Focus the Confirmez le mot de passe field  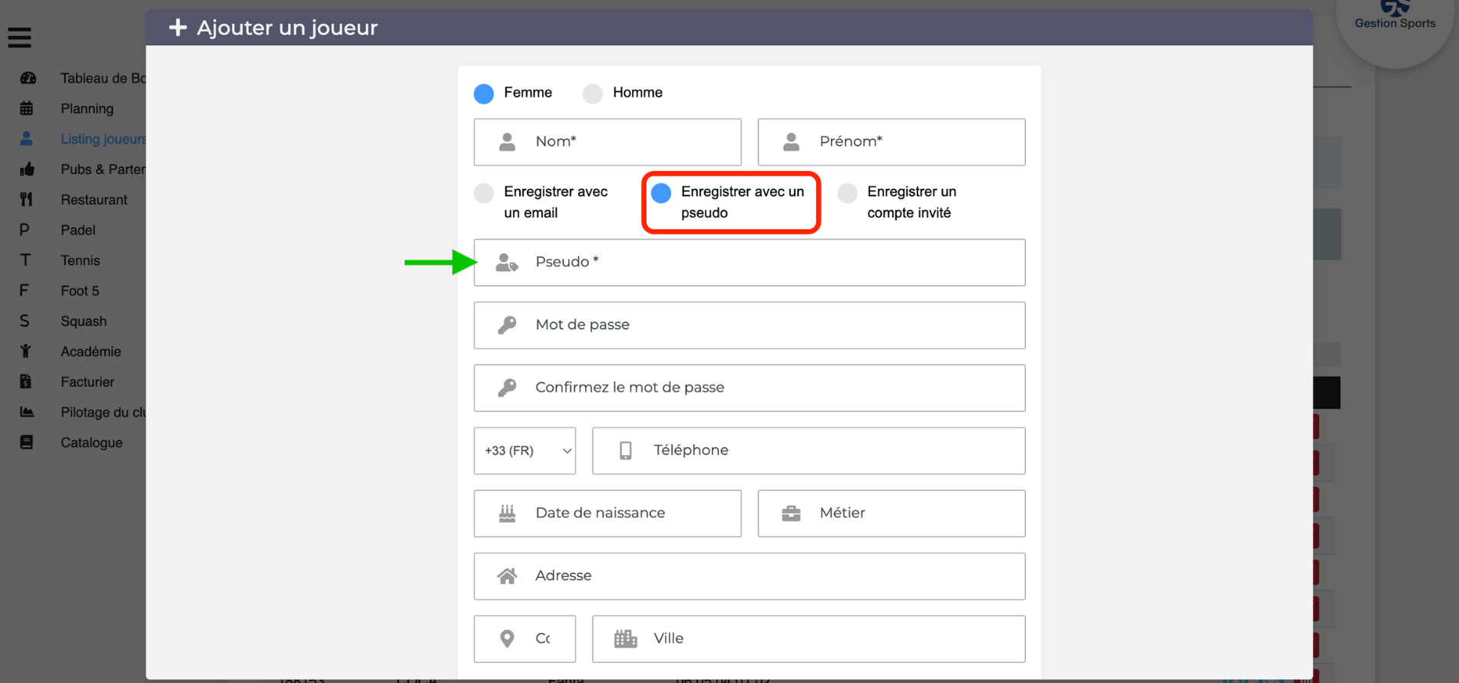coord(749,388)
